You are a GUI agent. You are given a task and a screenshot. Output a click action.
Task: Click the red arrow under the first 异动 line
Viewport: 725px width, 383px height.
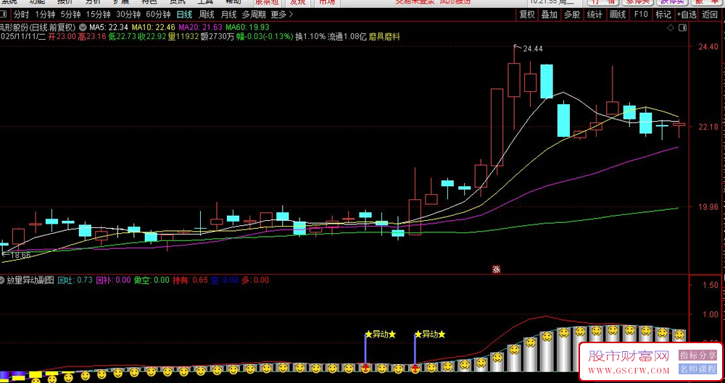click(365, 369)
